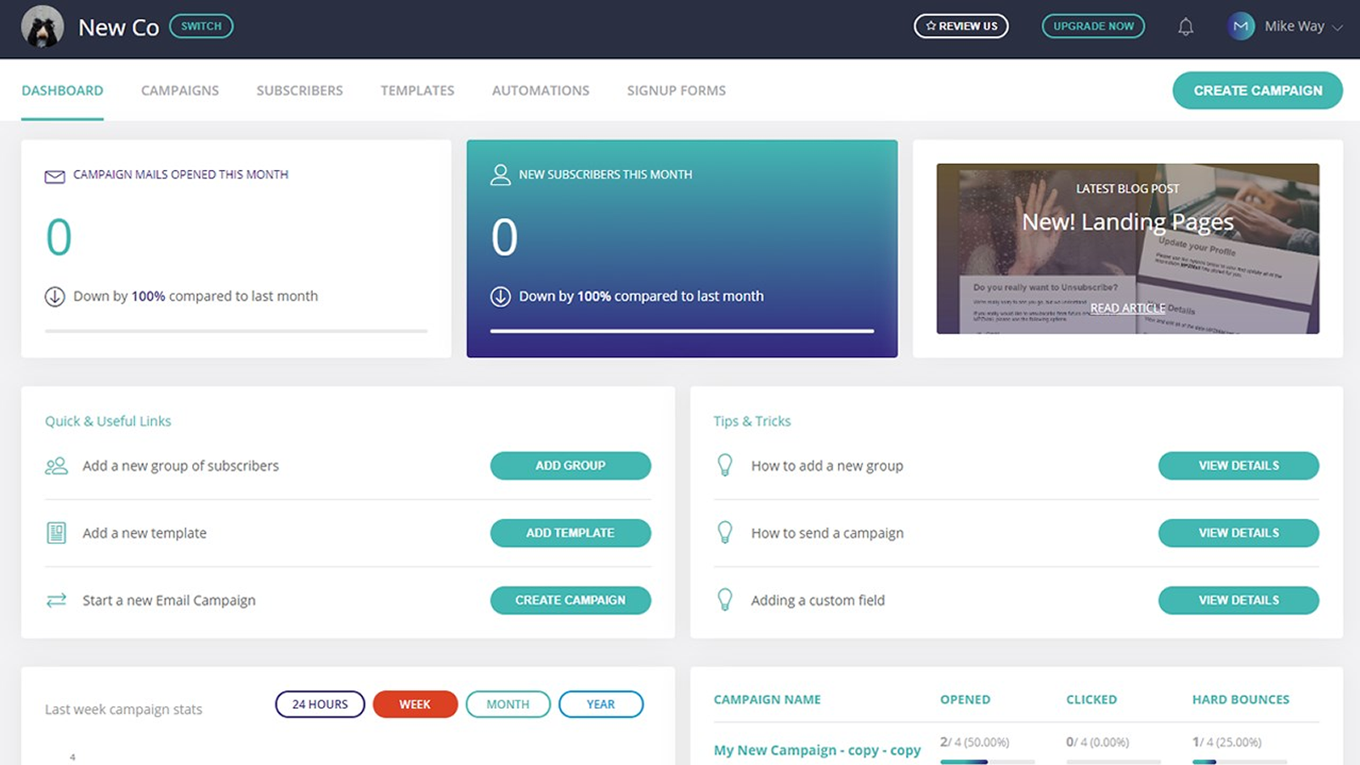Viewport: 1360px width, 765px height.
Task: Click the New Co company name
Action: (118, 27)
